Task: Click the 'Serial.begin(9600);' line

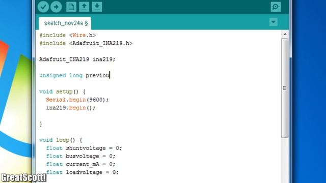Action: tap(77, 100)
